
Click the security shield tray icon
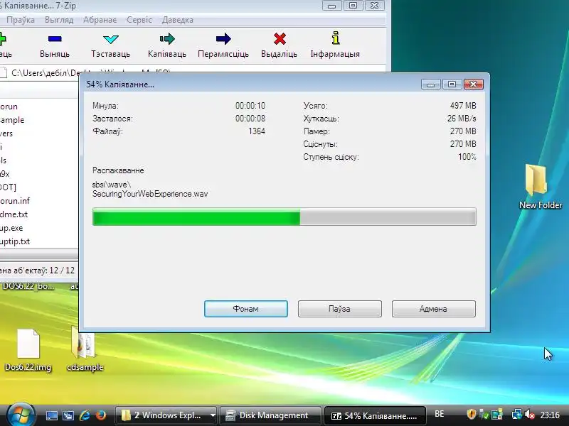(471, 414)
